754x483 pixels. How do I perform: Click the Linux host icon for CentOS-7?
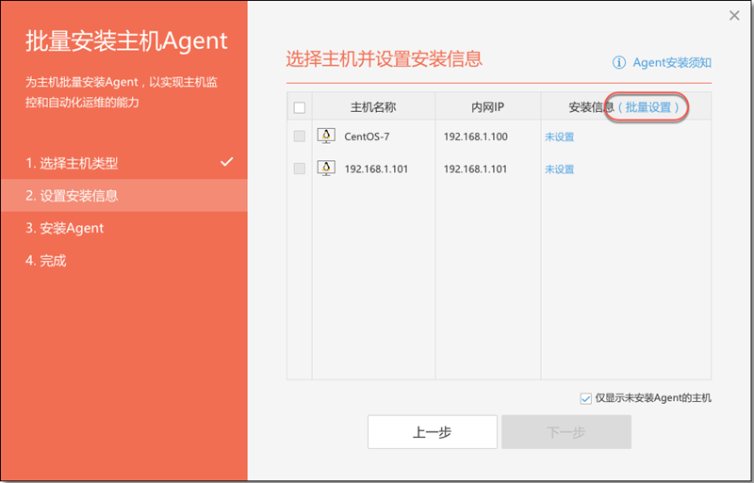(x=326, y=136)
